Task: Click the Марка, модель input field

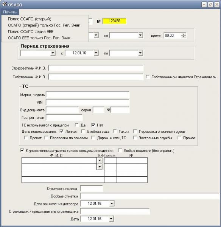Action: coord(88,95)
